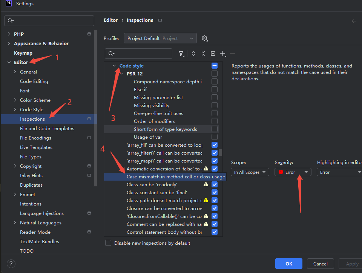Click the OK button

pyautogui.click(x=288, y=264)
